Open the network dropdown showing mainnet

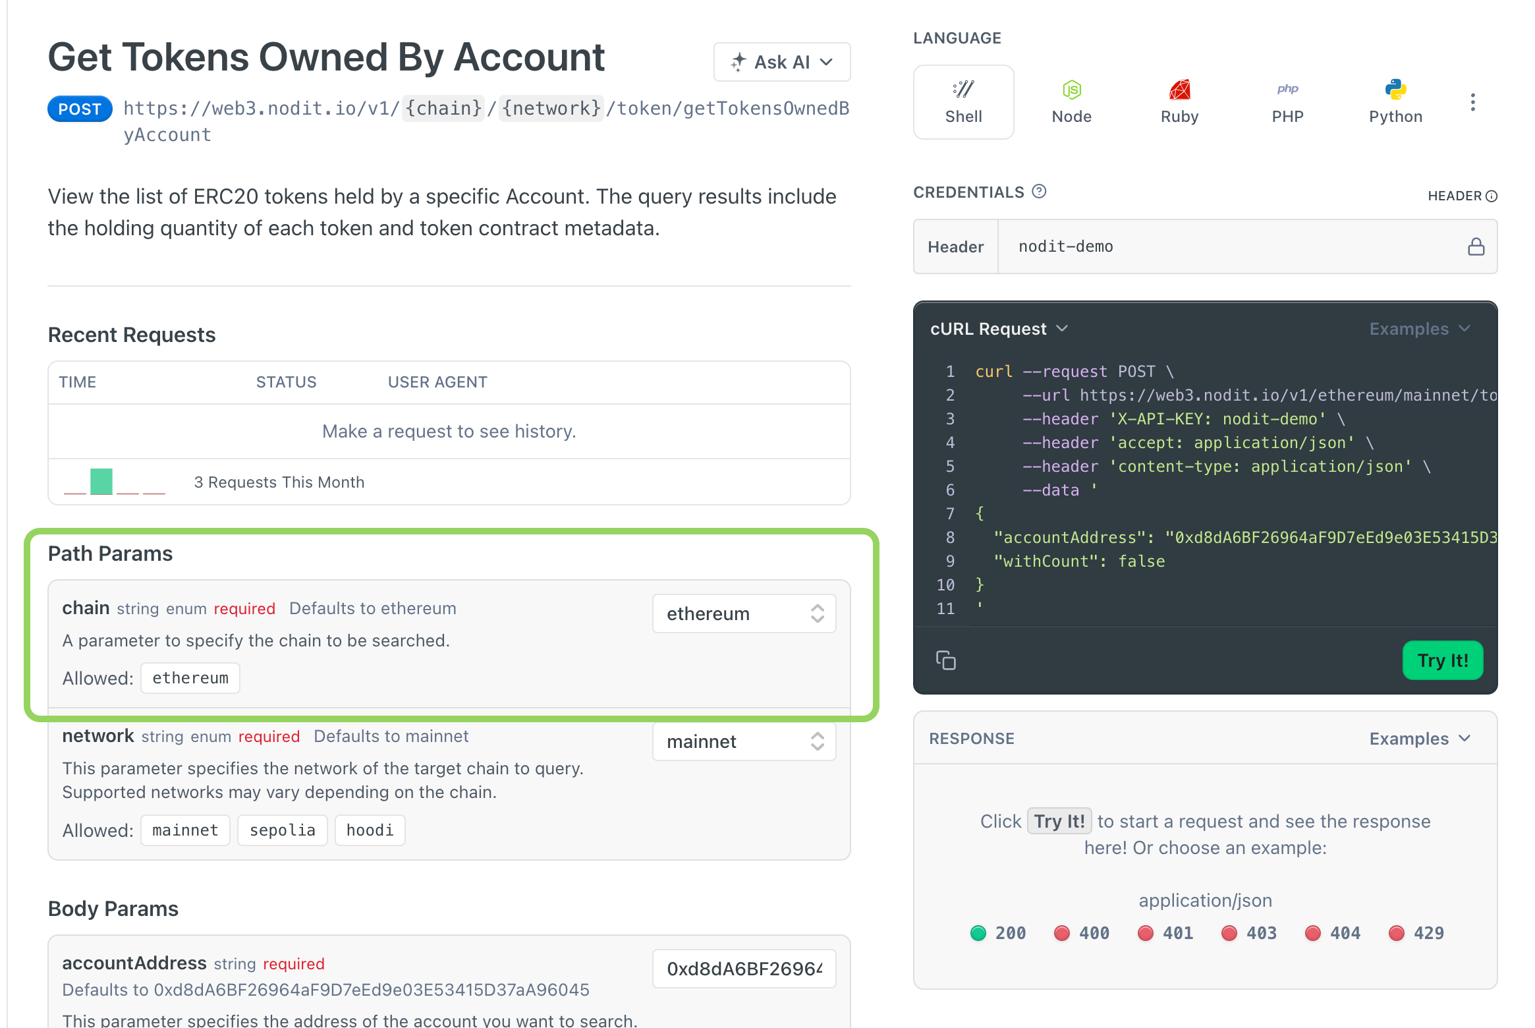(x=744, y=741)
